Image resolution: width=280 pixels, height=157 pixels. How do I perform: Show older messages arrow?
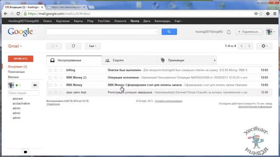249,46
